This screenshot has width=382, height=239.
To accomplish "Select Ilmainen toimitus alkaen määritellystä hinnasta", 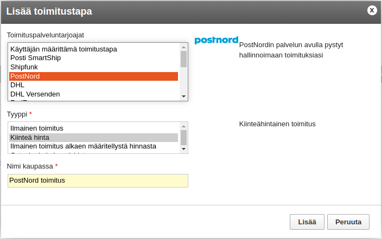I will point(93,146).
